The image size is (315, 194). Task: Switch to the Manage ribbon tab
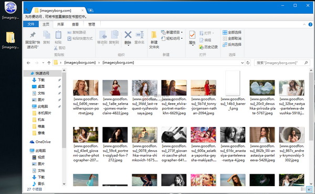[x=91, y=24]
